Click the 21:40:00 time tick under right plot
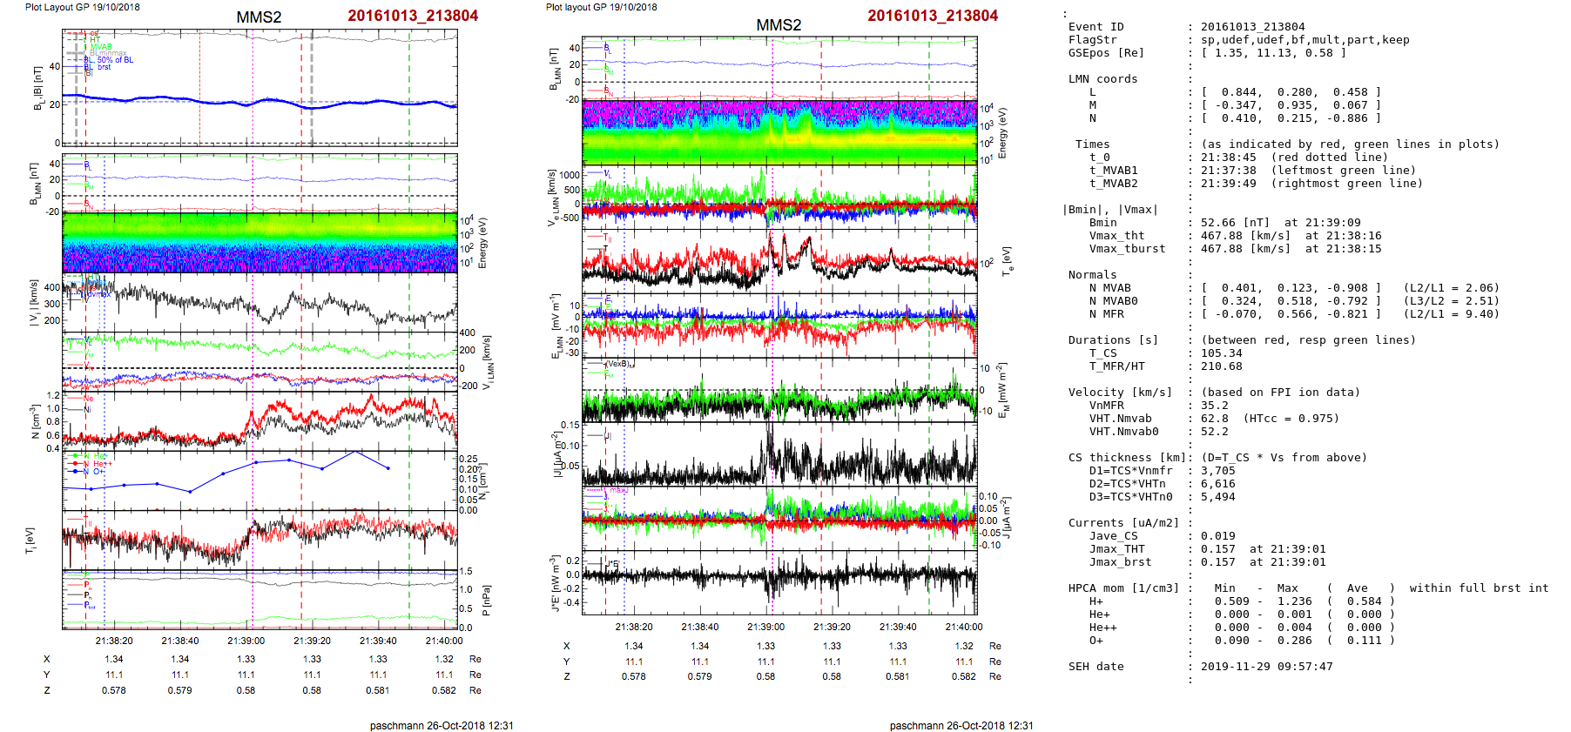This screenshot has height=732, width=1571. (963, 627)
